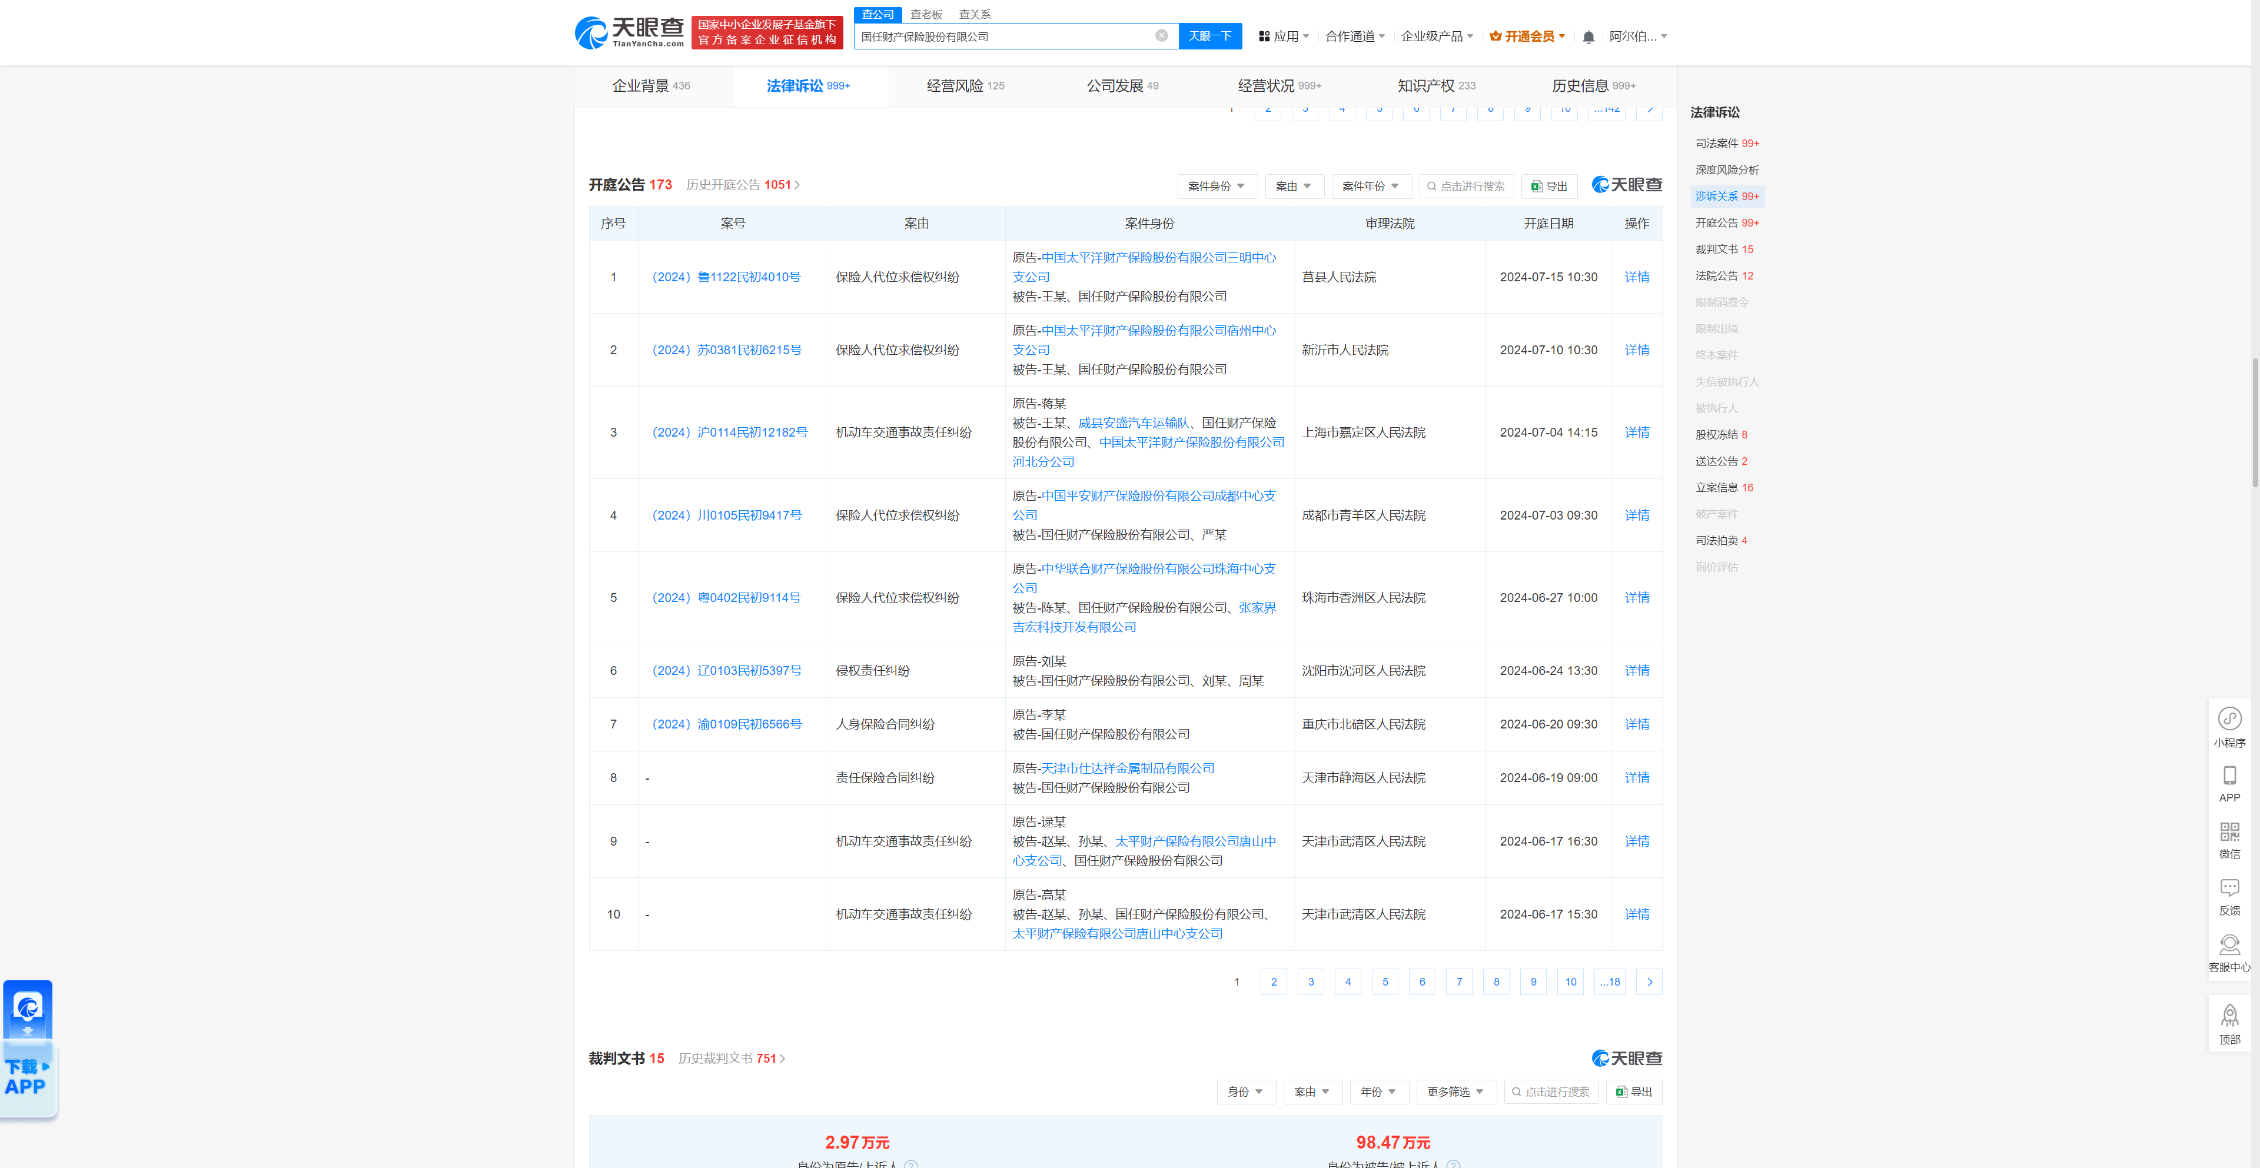Viewport: 2260px width, 1168px height.
Task: Open the 案由 dropdown filter
Action: pyautogui.click(x=1294, y=185)
